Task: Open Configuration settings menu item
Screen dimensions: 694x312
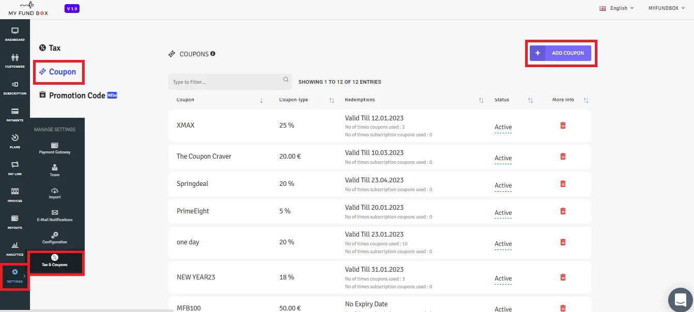Action: [x=55, y=238]
